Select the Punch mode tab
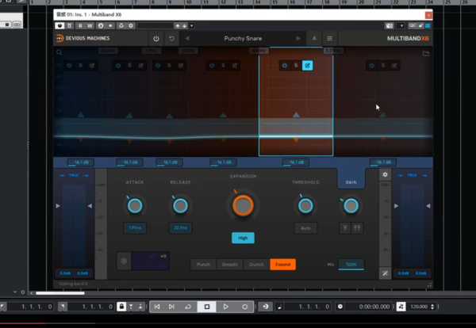The image size is (476, 328). pyautogui.click(x=203, y=265)
